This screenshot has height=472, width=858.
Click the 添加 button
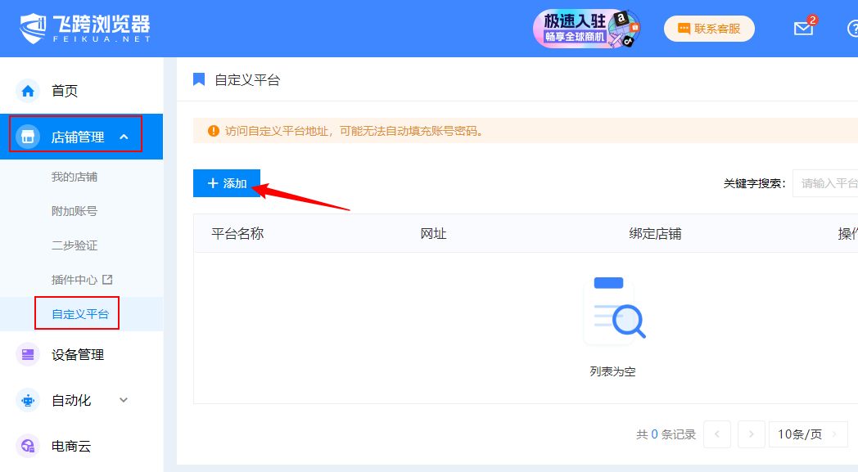coord(227,183)
